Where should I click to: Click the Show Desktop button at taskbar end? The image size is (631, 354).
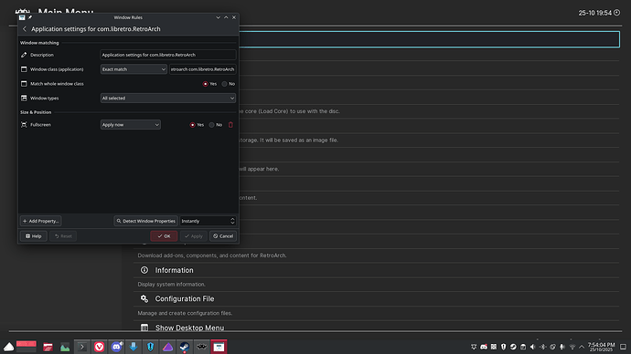point(623,347)
